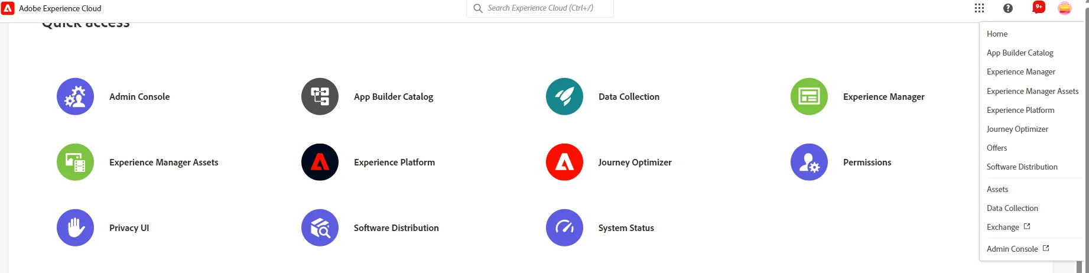Open the app switcher grid icon
The width and height of the screenshot is (1089, 273).
(979, 8)
